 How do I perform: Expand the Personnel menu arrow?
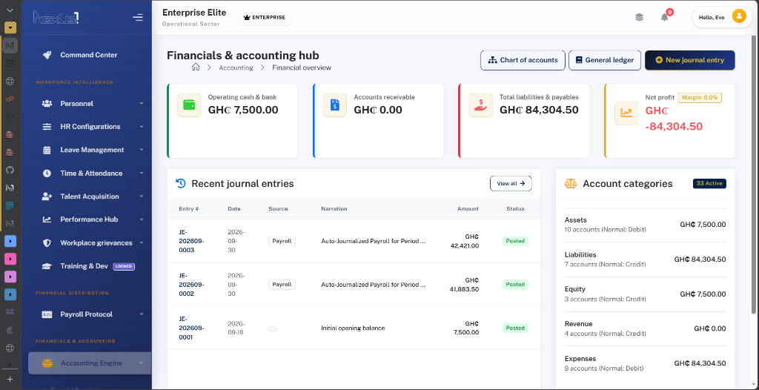[x=142, y=104]
